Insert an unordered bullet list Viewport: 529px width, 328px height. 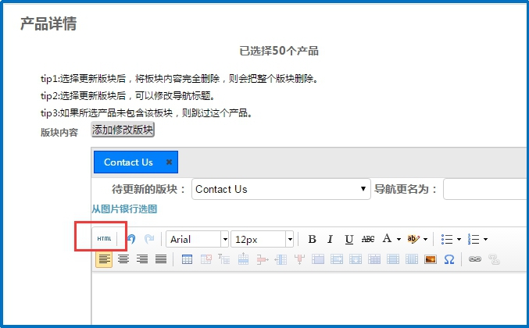click(x=447, y=239)
